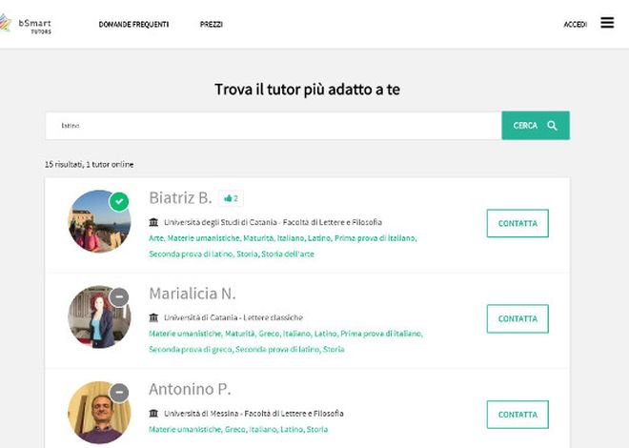The height and width of the screenshot is (448, 629).
Task: Click Antonino P.'s grey offline status badge
Action: [x=119, y=393]
